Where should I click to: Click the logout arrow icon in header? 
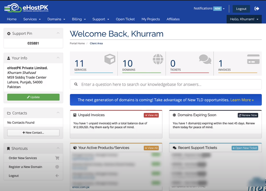pyautogui.click(x=257, y=9)
